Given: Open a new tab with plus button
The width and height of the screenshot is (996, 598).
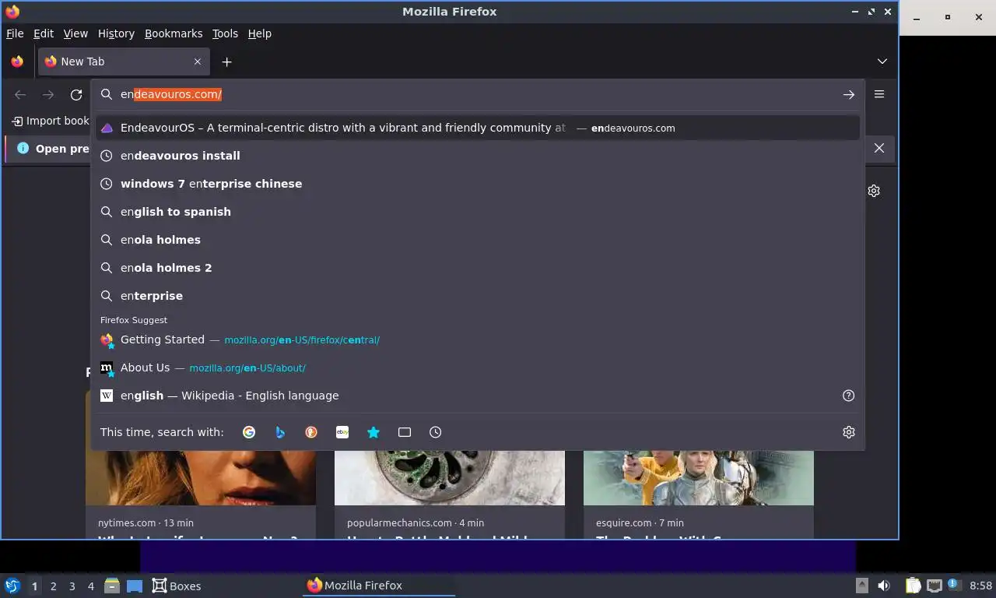Looking at the screenshot, I should tap(226, 62).
